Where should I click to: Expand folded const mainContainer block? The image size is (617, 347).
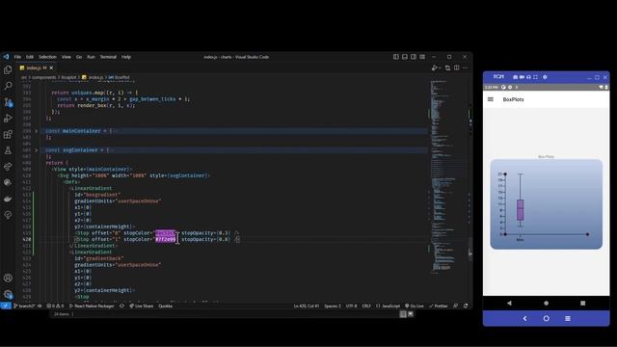(x=37, y=131)
